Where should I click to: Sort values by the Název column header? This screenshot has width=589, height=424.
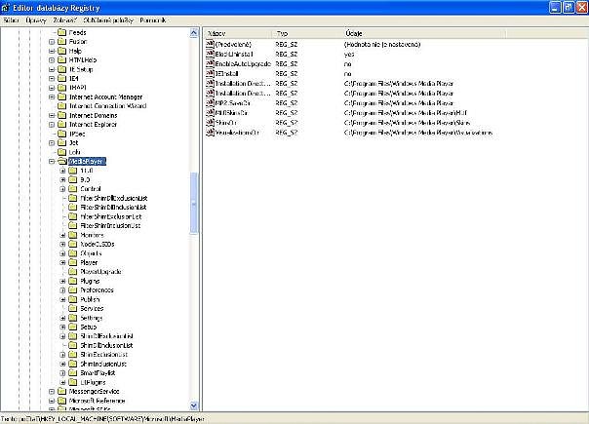(x=239, y=33)
